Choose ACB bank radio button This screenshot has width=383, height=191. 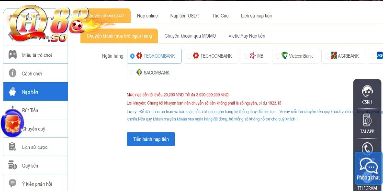point(373,56)
